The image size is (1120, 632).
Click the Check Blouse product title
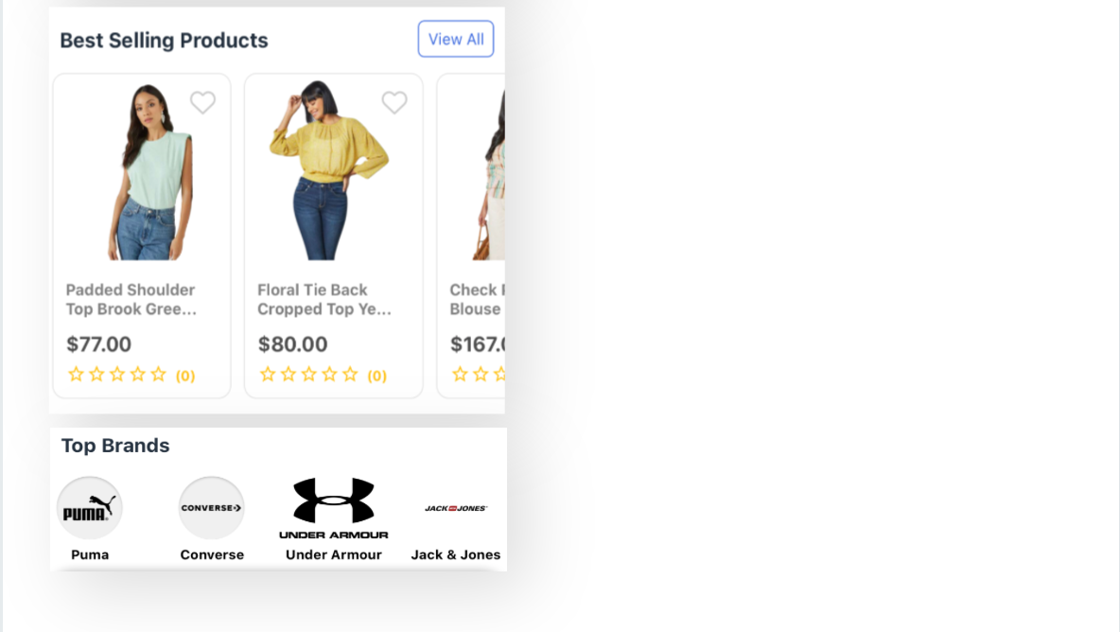tap(477, 299)
